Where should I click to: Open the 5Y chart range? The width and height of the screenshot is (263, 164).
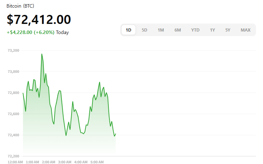click(228, 30)
